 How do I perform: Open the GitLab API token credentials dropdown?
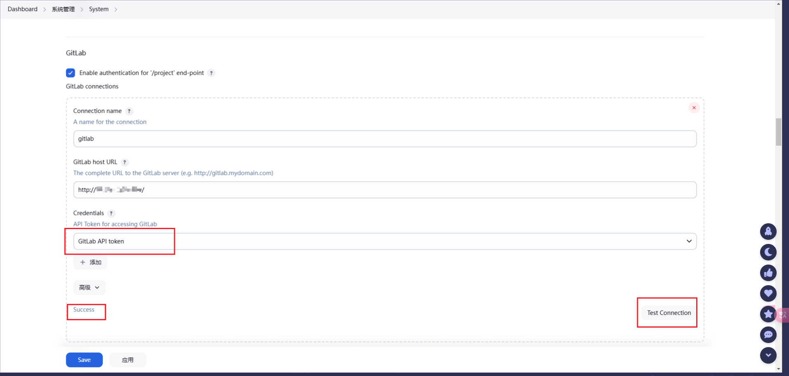point(385,241)
